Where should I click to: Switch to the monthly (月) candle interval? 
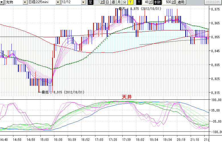tap(119, 2)
